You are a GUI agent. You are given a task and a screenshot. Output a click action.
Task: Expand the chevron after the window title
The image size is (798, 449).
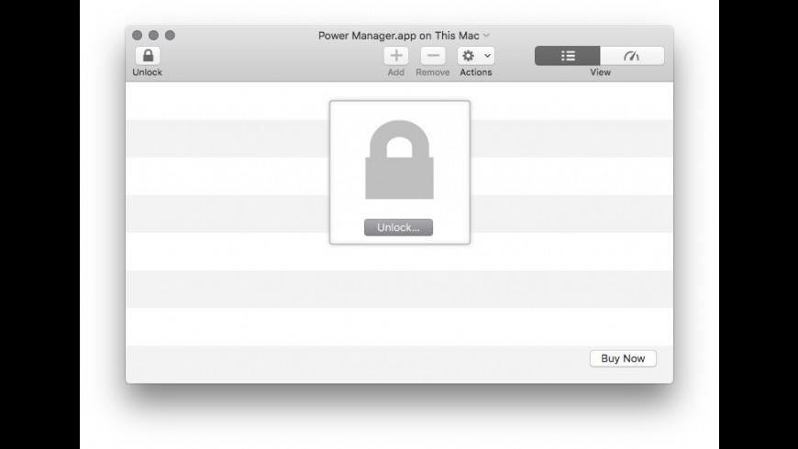pyautogui.click(x=486, y=35)
